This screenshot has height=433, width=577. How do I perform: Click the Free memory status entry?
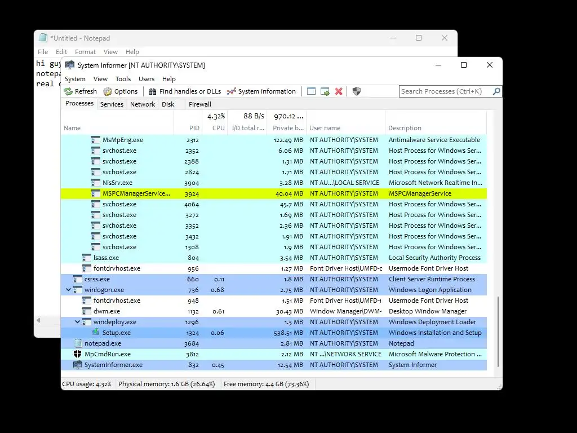(x=267, y=384)
